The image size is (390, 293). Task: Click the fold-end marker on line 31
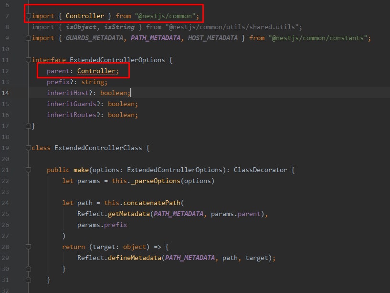pyautogui.click(x=28, y=280)
